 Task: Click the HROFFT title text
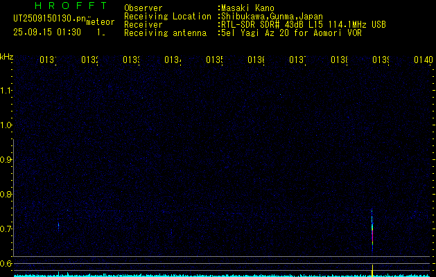pos(71,6)
